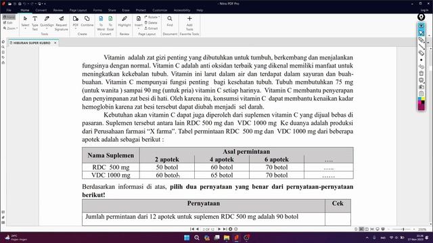The height and width of the screenshot is (243, 433).
Task: Click the camera screenshot icon in floating toolbar
Action: (x=421, y=87)
